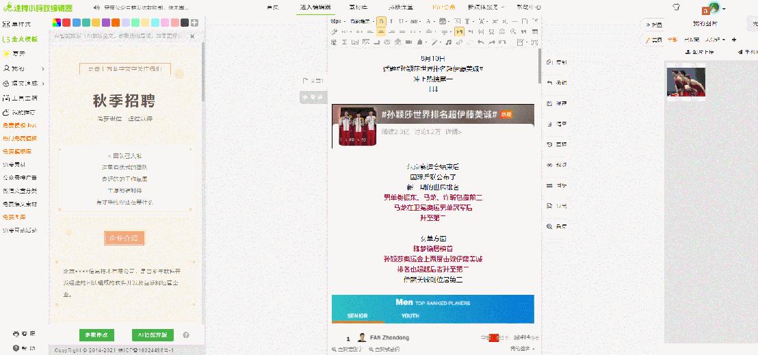Insert hyperlink using chain icon
The image size is (758, 355).
459,42
